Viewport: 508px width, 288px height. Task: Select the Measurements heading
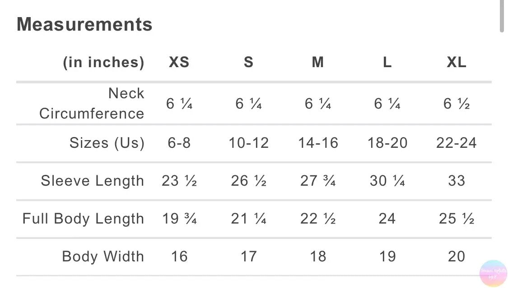click(84, 24)
